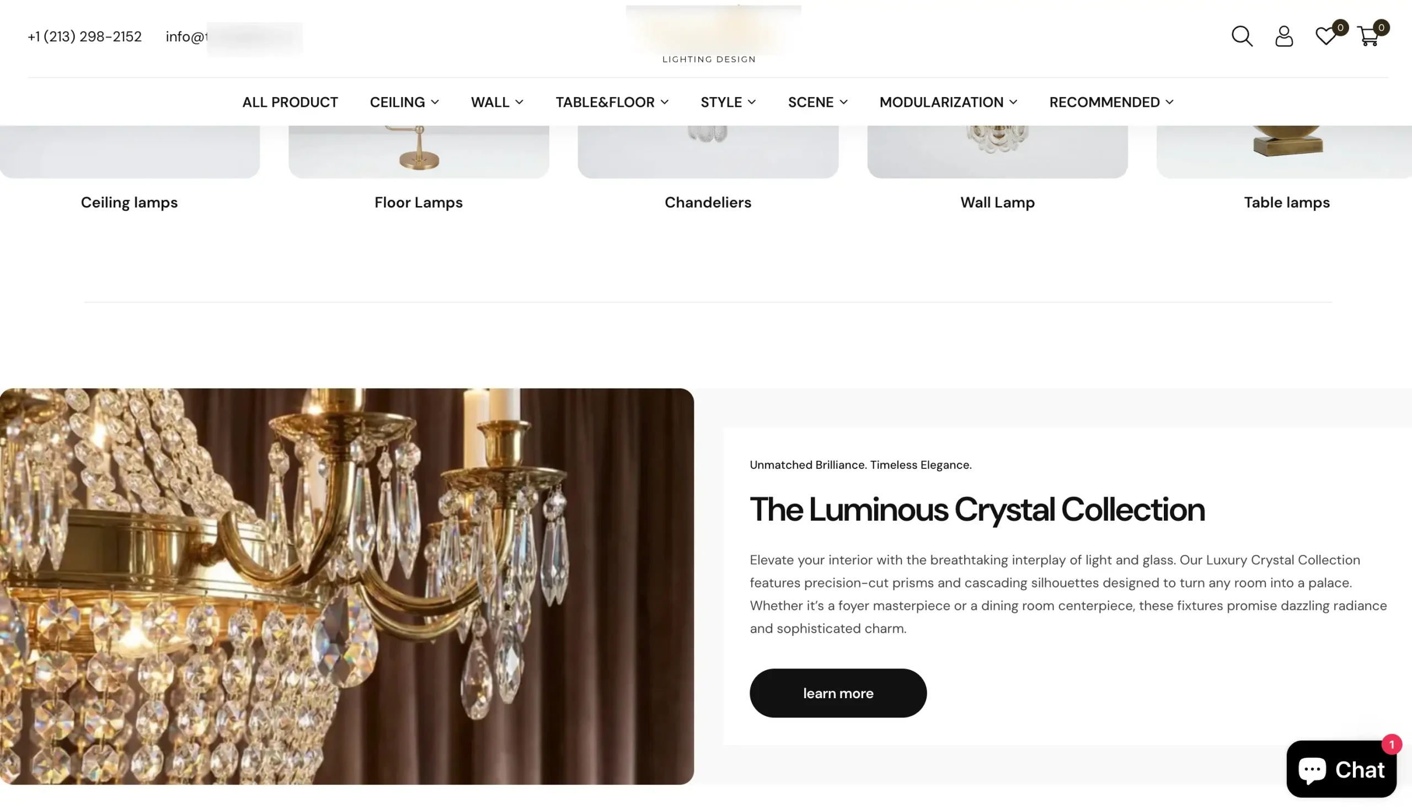Call the +1 (213) 298-2152 phone link

[x=84, y=37]
